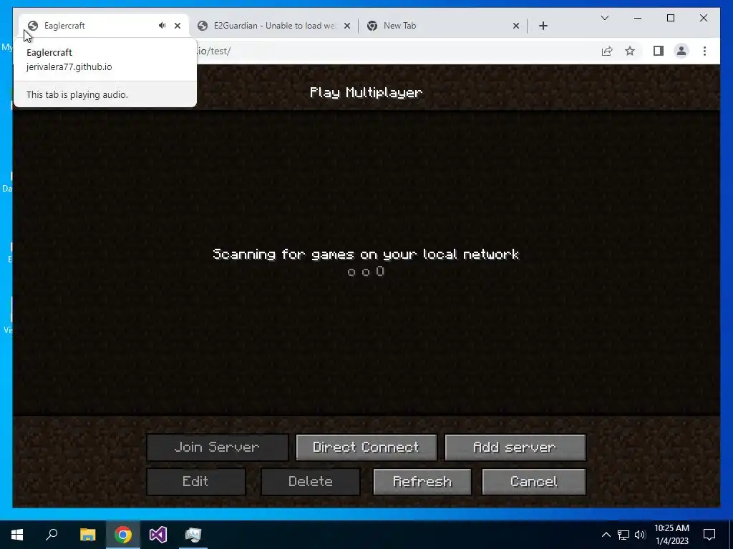The height and width of the screenshot is (549, 733).
Task: Open Chrome's three-dot menu
Action: [x=704, y=51]
